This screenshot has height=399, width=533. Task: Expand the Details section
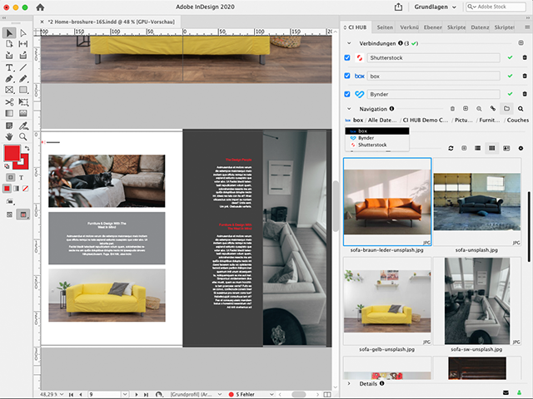348,384
